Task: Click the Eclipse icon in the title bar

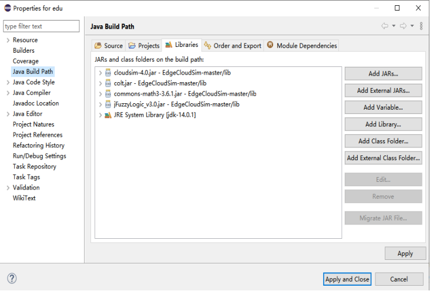Action: [x=8, y=8]
